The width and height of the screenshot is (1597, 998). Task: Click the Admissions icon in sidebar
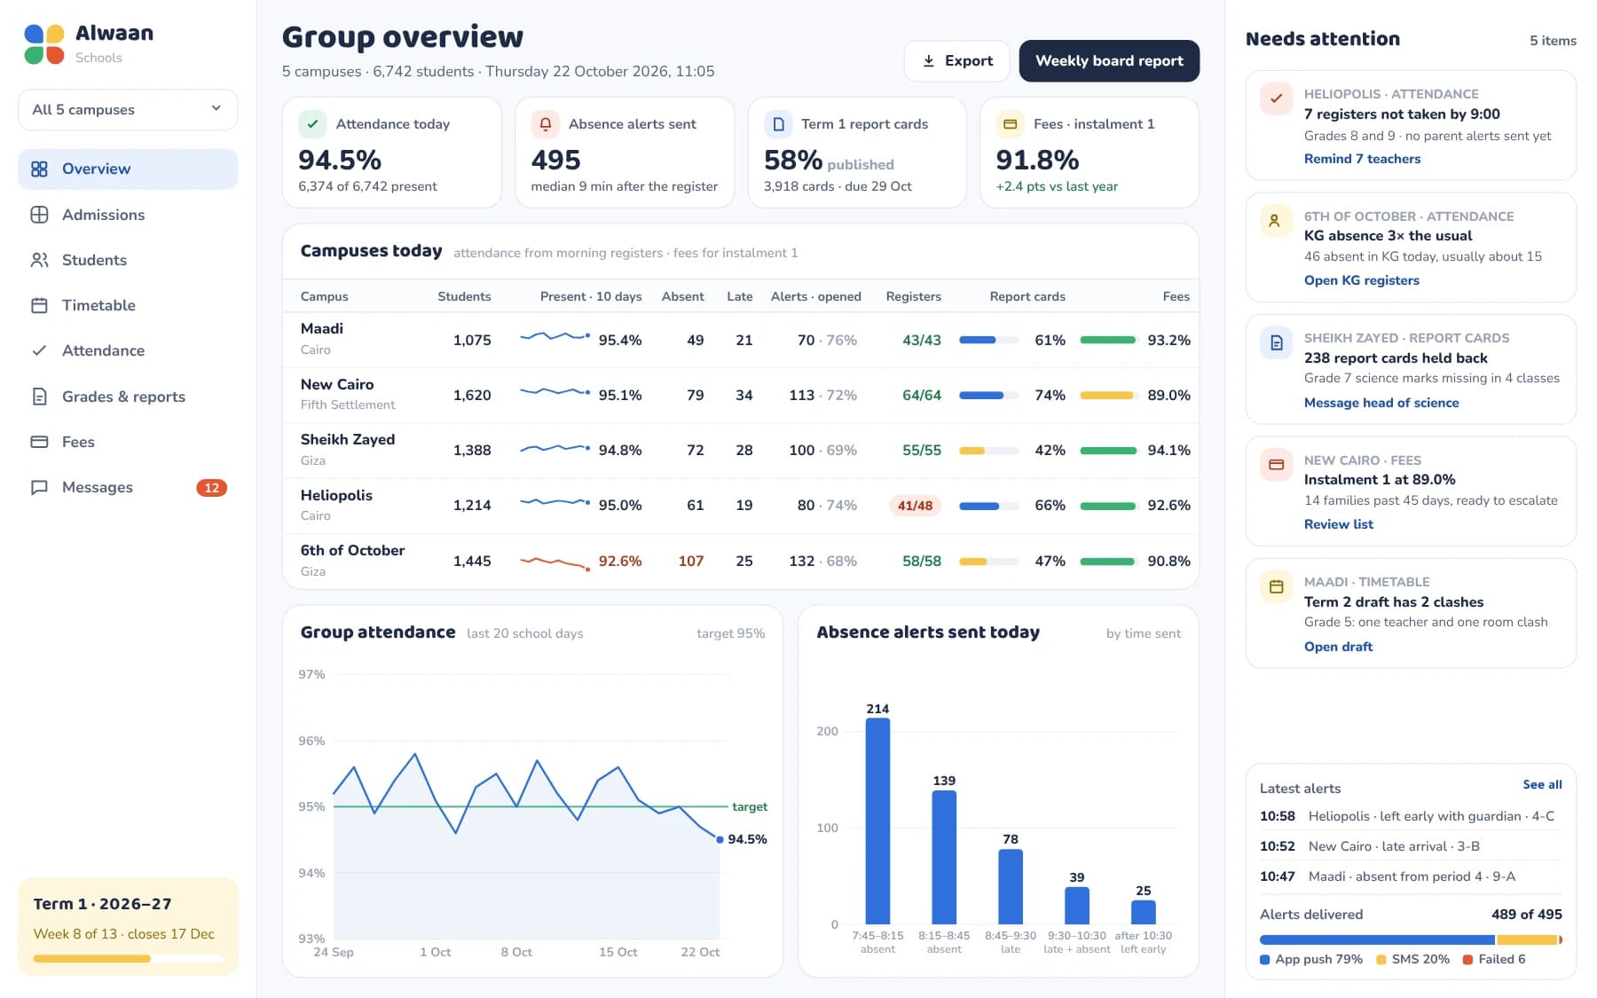[x=39, y=215]
